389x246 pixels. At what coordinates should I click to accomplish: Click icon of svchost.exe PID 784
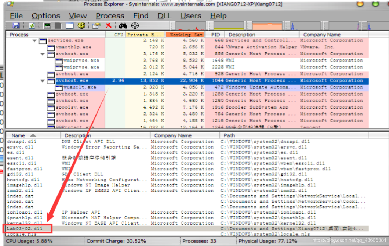(x=51, y=114)
